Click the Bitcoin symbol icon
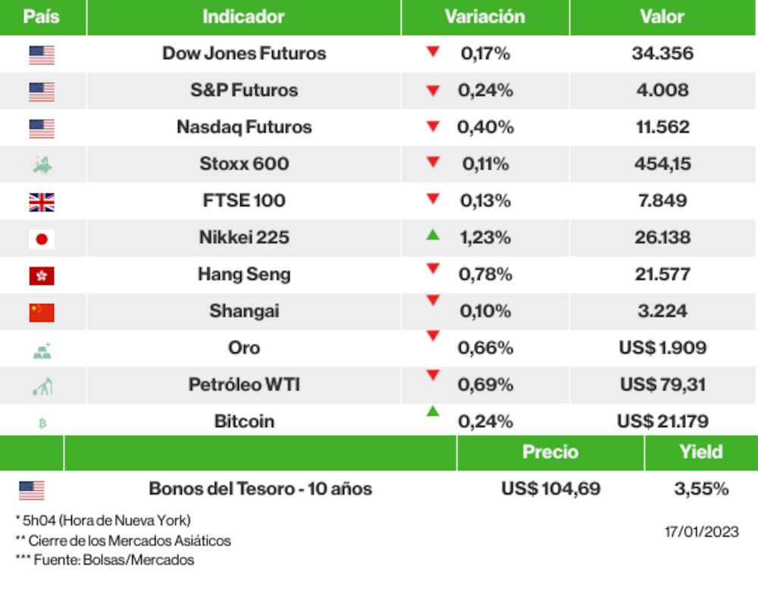Image resolution: width=758 pixels, height=594 pixels. [42, 424]
